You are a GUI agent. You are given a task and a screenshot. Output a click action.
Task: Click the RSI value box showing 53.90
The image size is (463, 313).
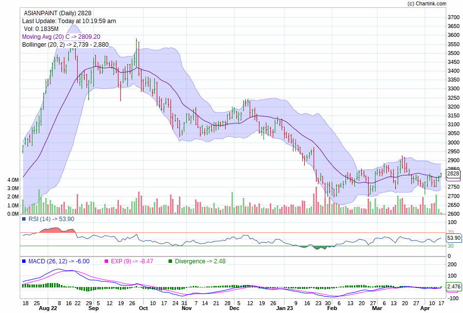tap(454, 238)
